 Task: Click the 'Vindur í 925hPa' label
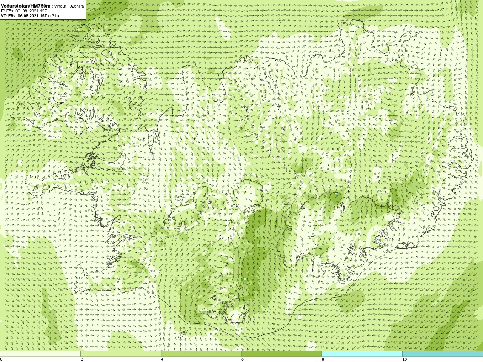pyautogui.click(x=69, y=6)
